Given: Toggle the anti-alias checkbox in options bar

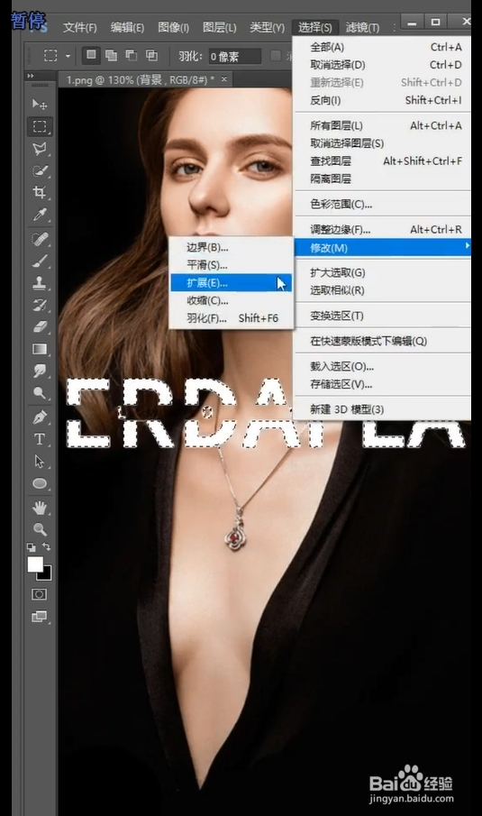Looking at the screenshot, I should point(276,56).
